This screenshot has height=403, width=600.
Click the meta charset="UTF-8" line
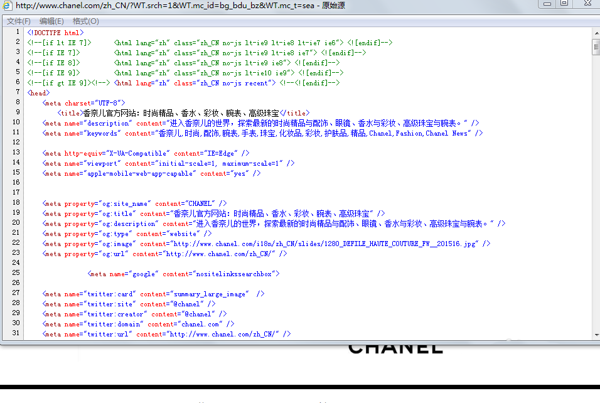coord(84,103)
